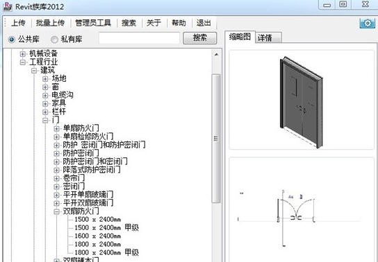Image resolution: width=378 pixels, height=262 pixels.
Task: Select the 1500 x 2400mm 甲级 item
Action: click(106, 228)
